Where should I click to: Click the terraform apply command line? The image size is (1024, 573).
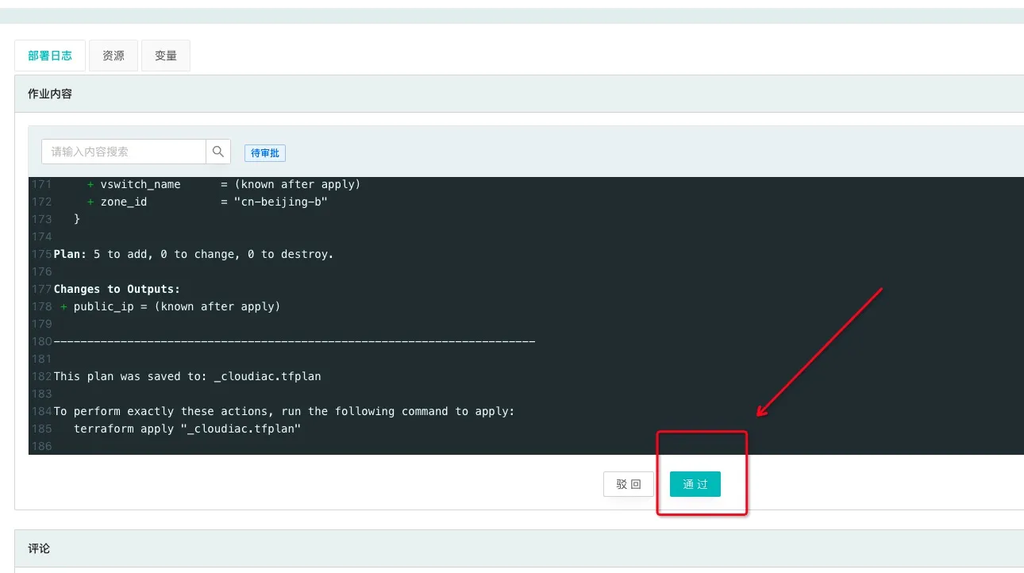coord(187,429)
